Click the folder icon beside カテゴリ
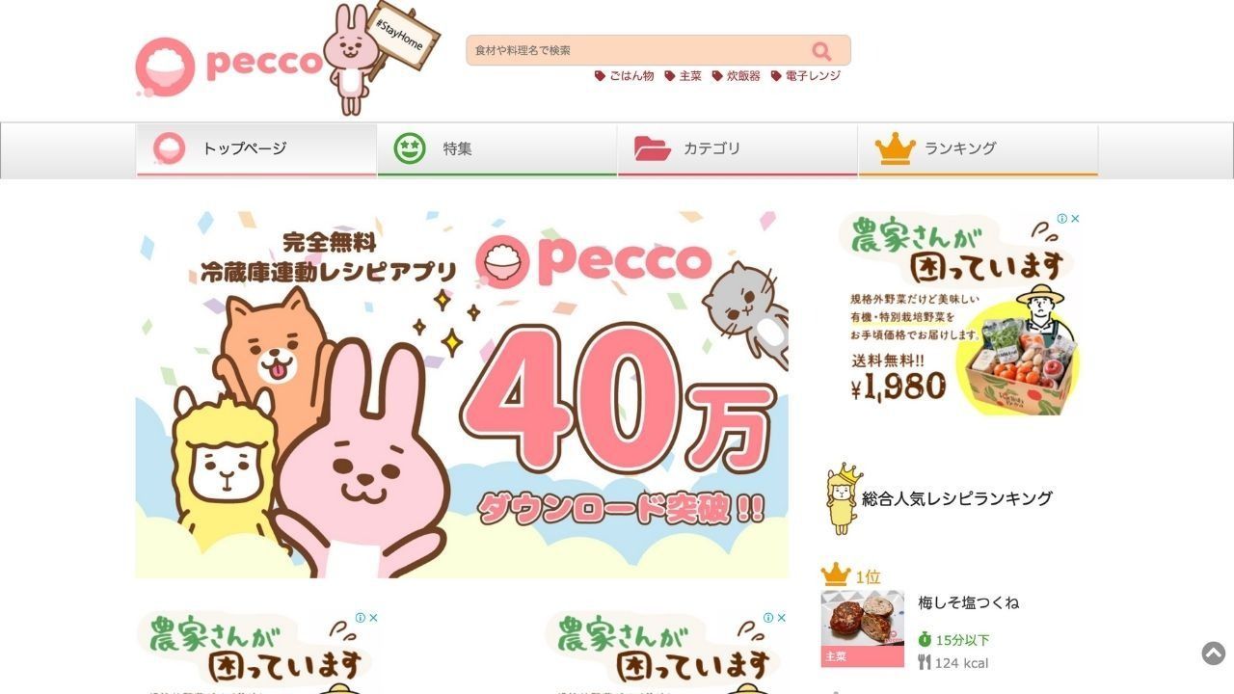1234x694 pixels. coord(653,148)
